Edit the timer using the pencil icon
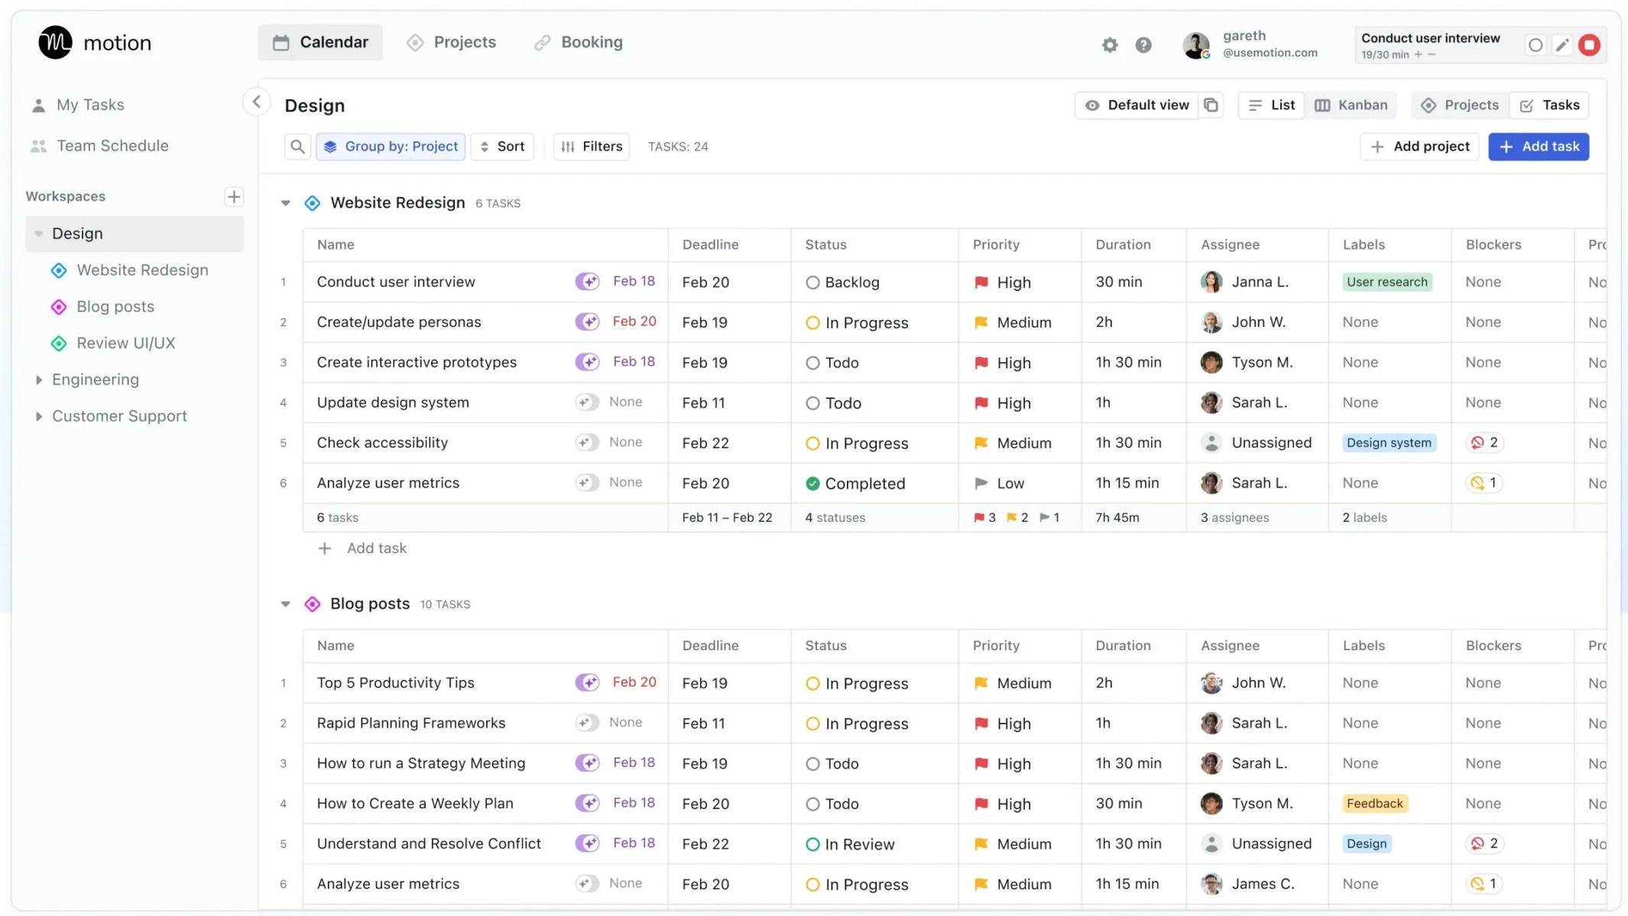 (x=1562, y=44)
